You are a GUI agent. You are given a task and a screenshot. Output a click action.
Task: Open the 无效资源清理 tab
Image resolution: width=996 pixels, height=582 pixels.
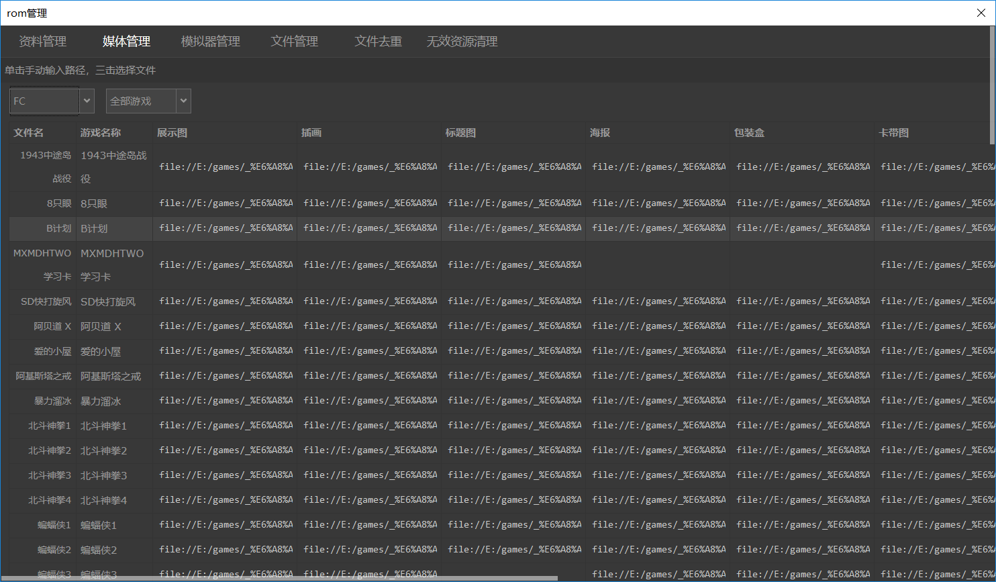pyautogui.click(x=462, y=42)
